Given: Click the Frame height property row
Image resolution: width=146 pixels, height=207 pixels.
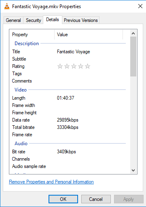Looking at the screenshot, I should [x=68, y=113].
